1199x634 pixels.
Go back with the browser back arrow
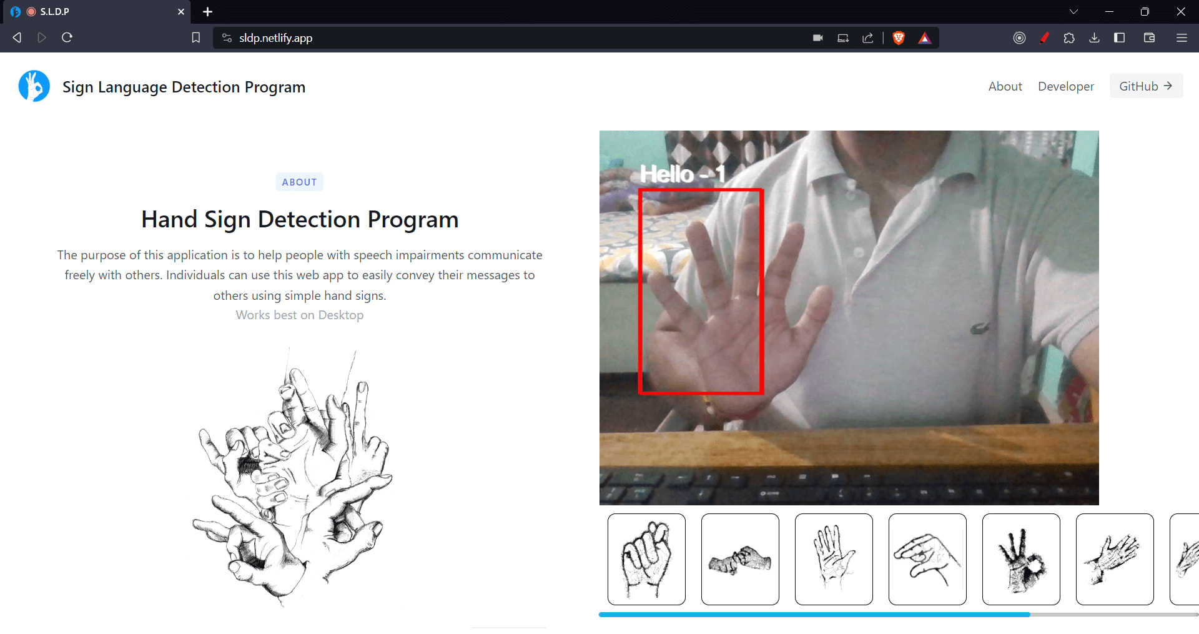pyautogui.click(x=17, y=37)
